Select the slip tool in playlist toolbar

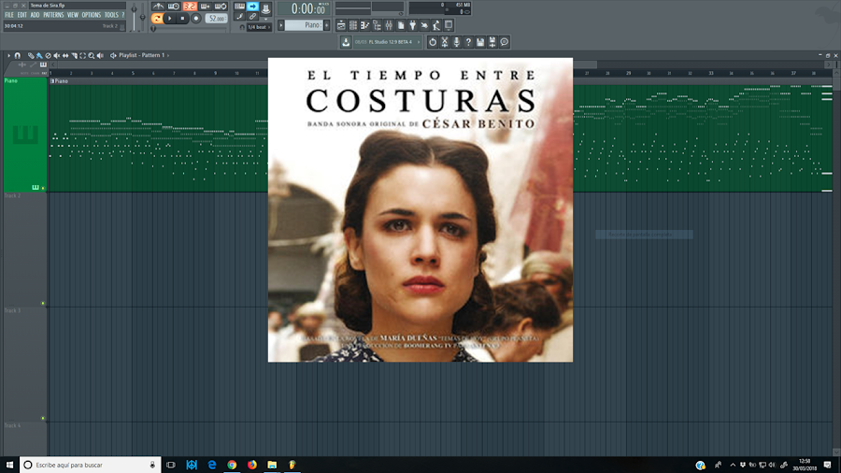[x=65, y=55]
